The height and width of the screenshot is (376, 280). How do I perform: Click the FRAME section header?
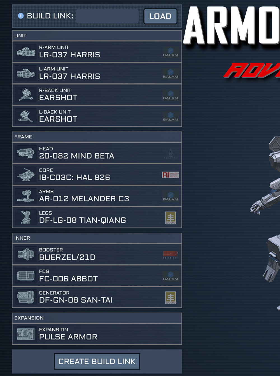coord(97,137)
